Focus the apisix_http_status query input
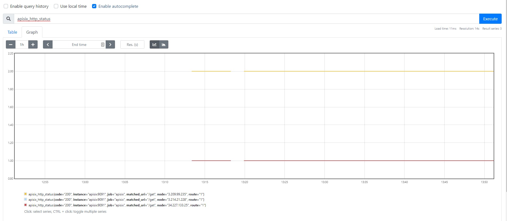This screenshot has width=507, height=221. click(247, 19)
